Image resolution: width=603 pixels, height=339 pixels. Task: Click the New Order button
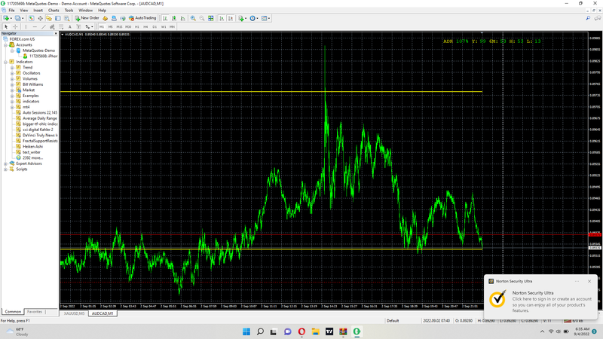point(87,18)
